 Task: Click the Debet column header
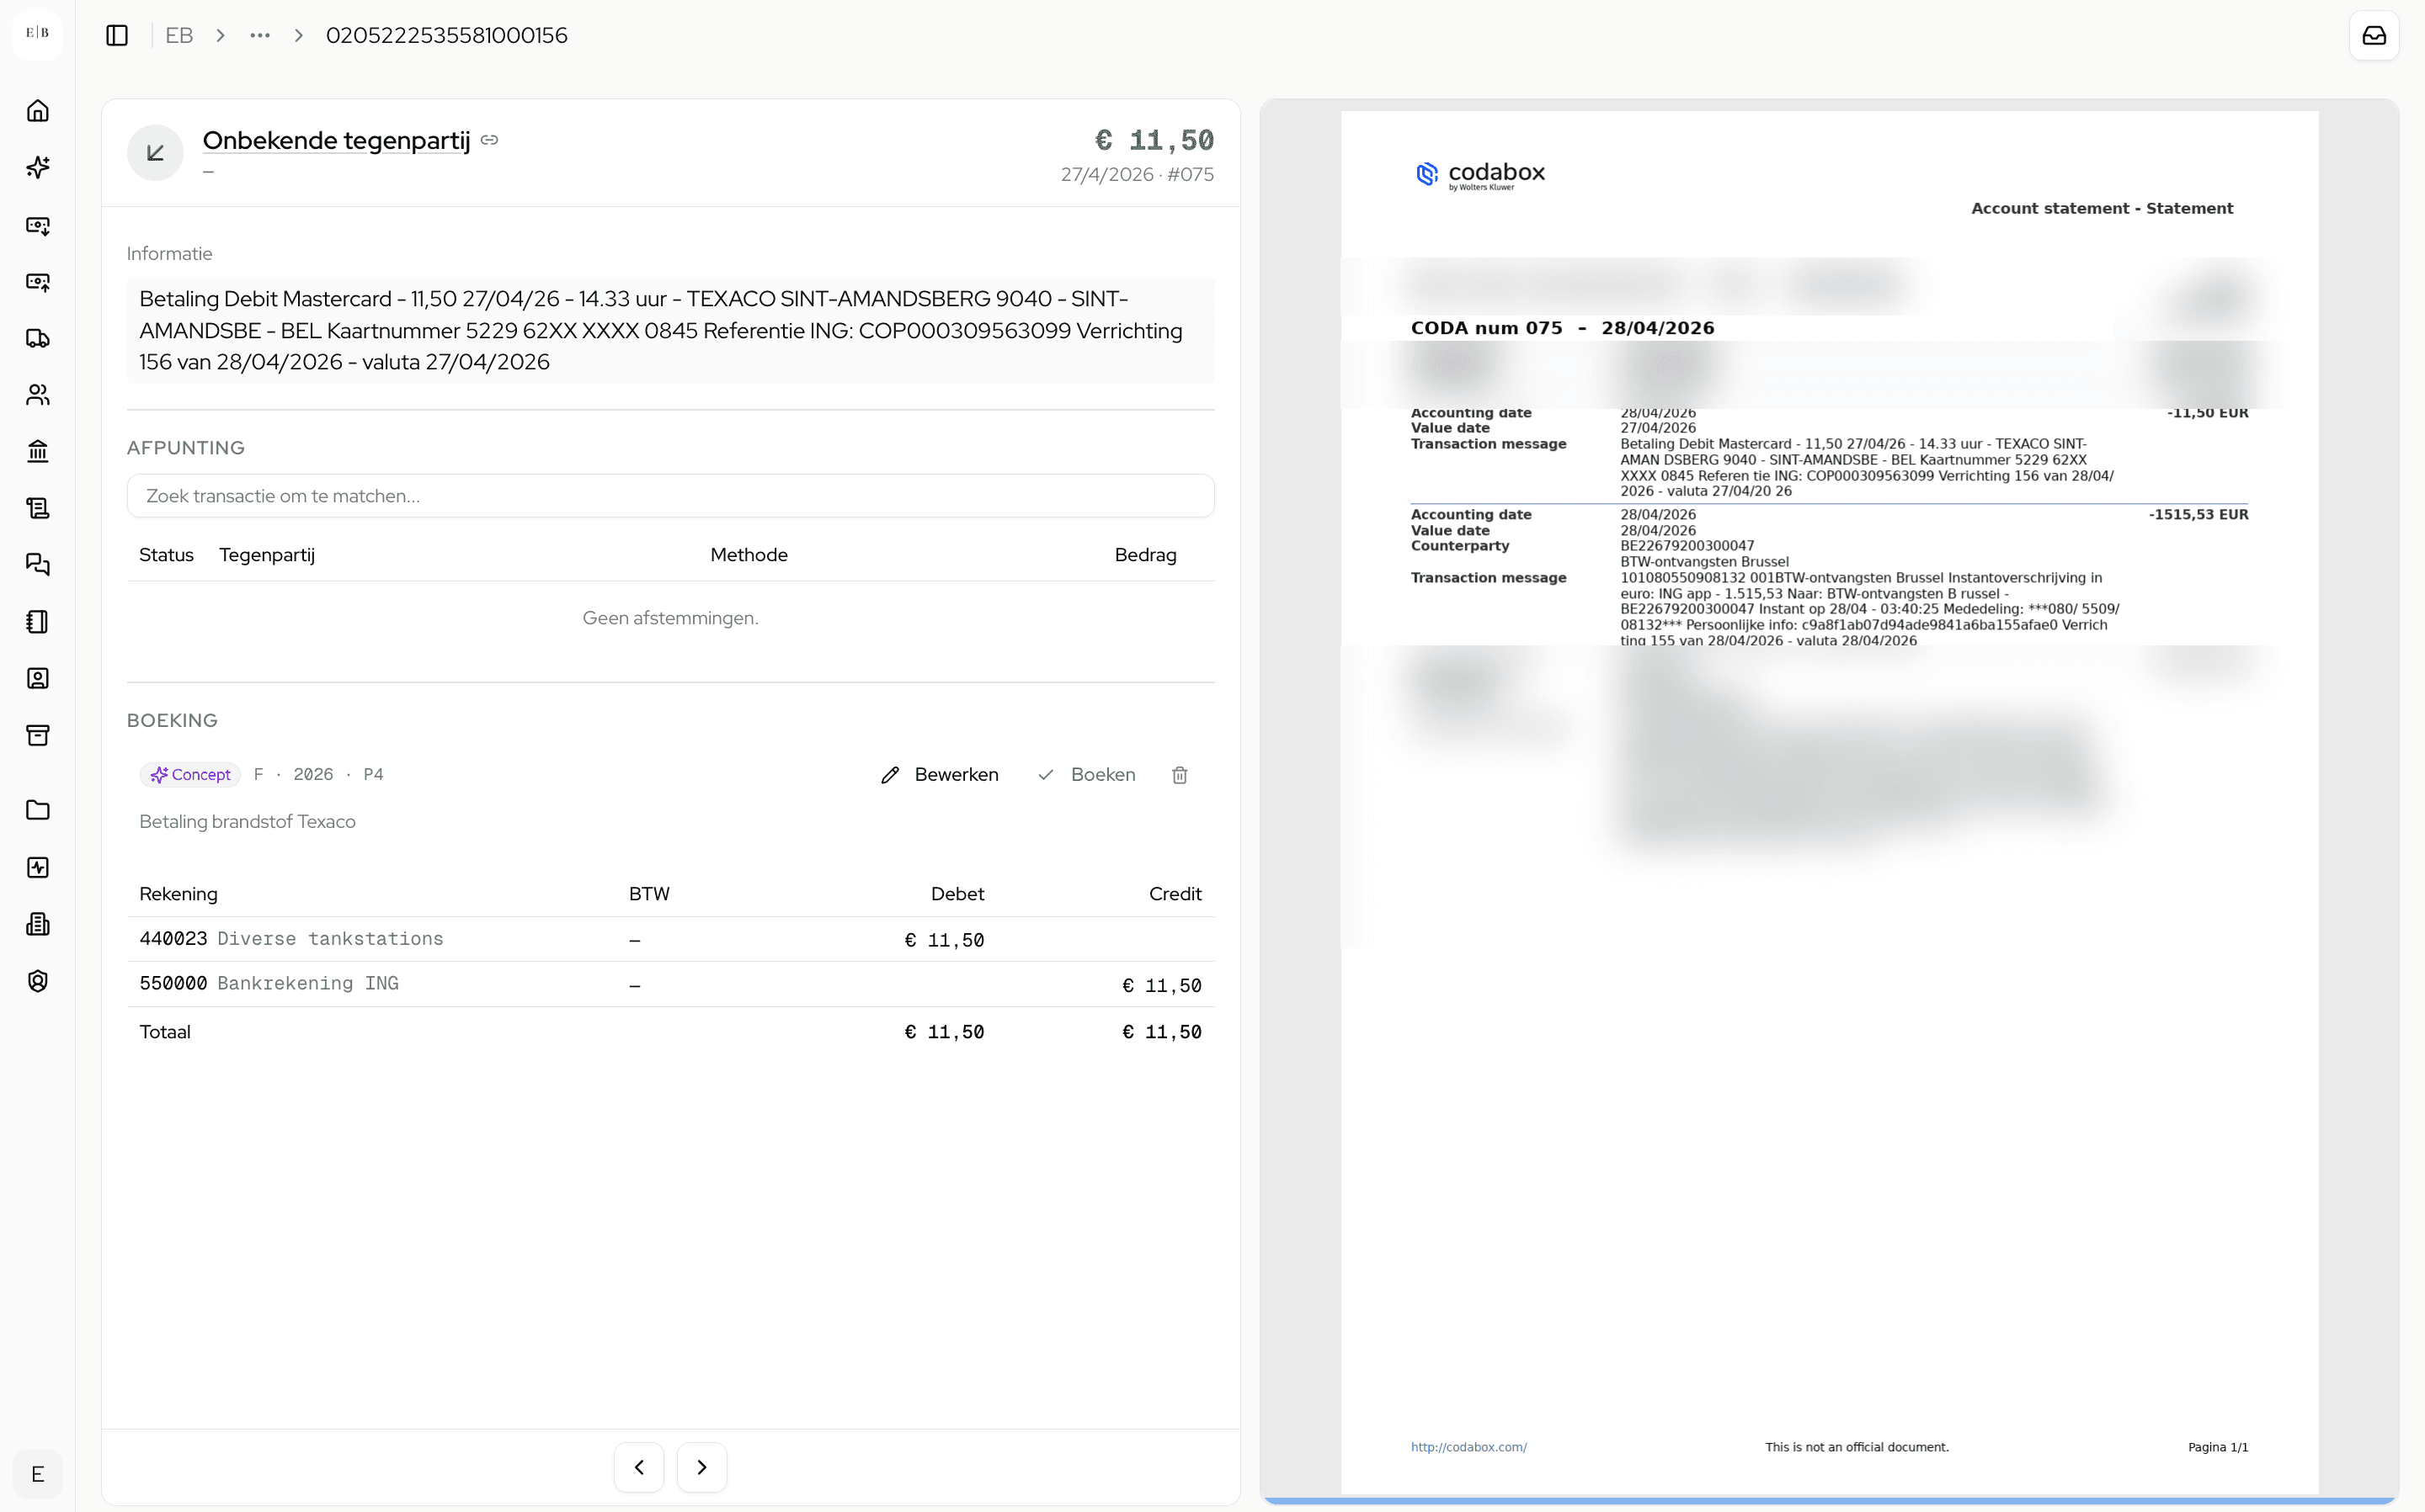point(957,894)
